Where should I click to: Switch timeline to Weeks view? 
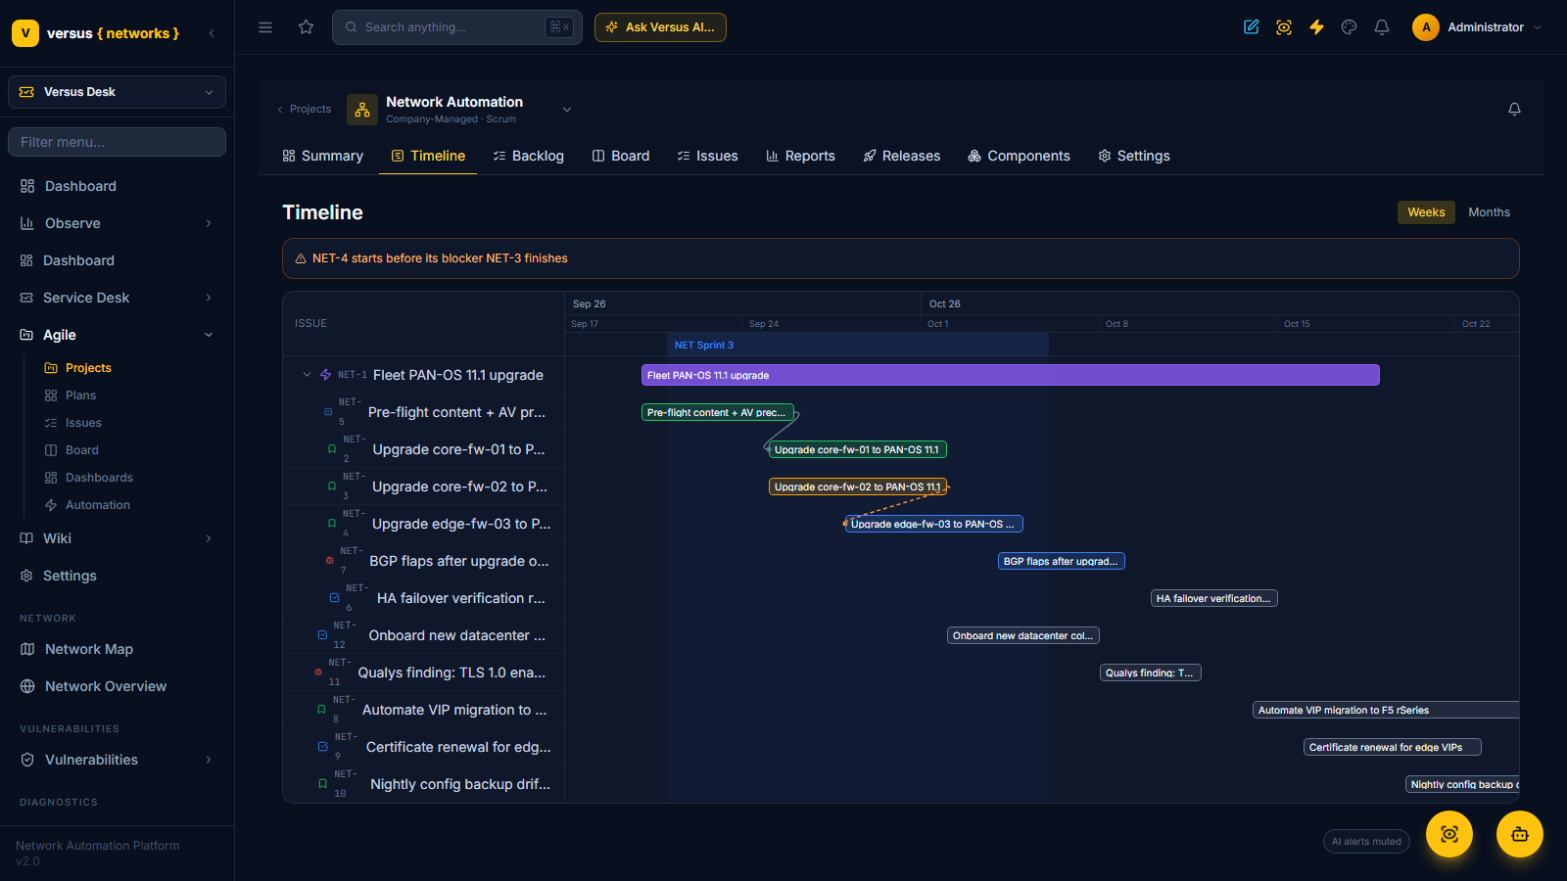pos(1426,212)
